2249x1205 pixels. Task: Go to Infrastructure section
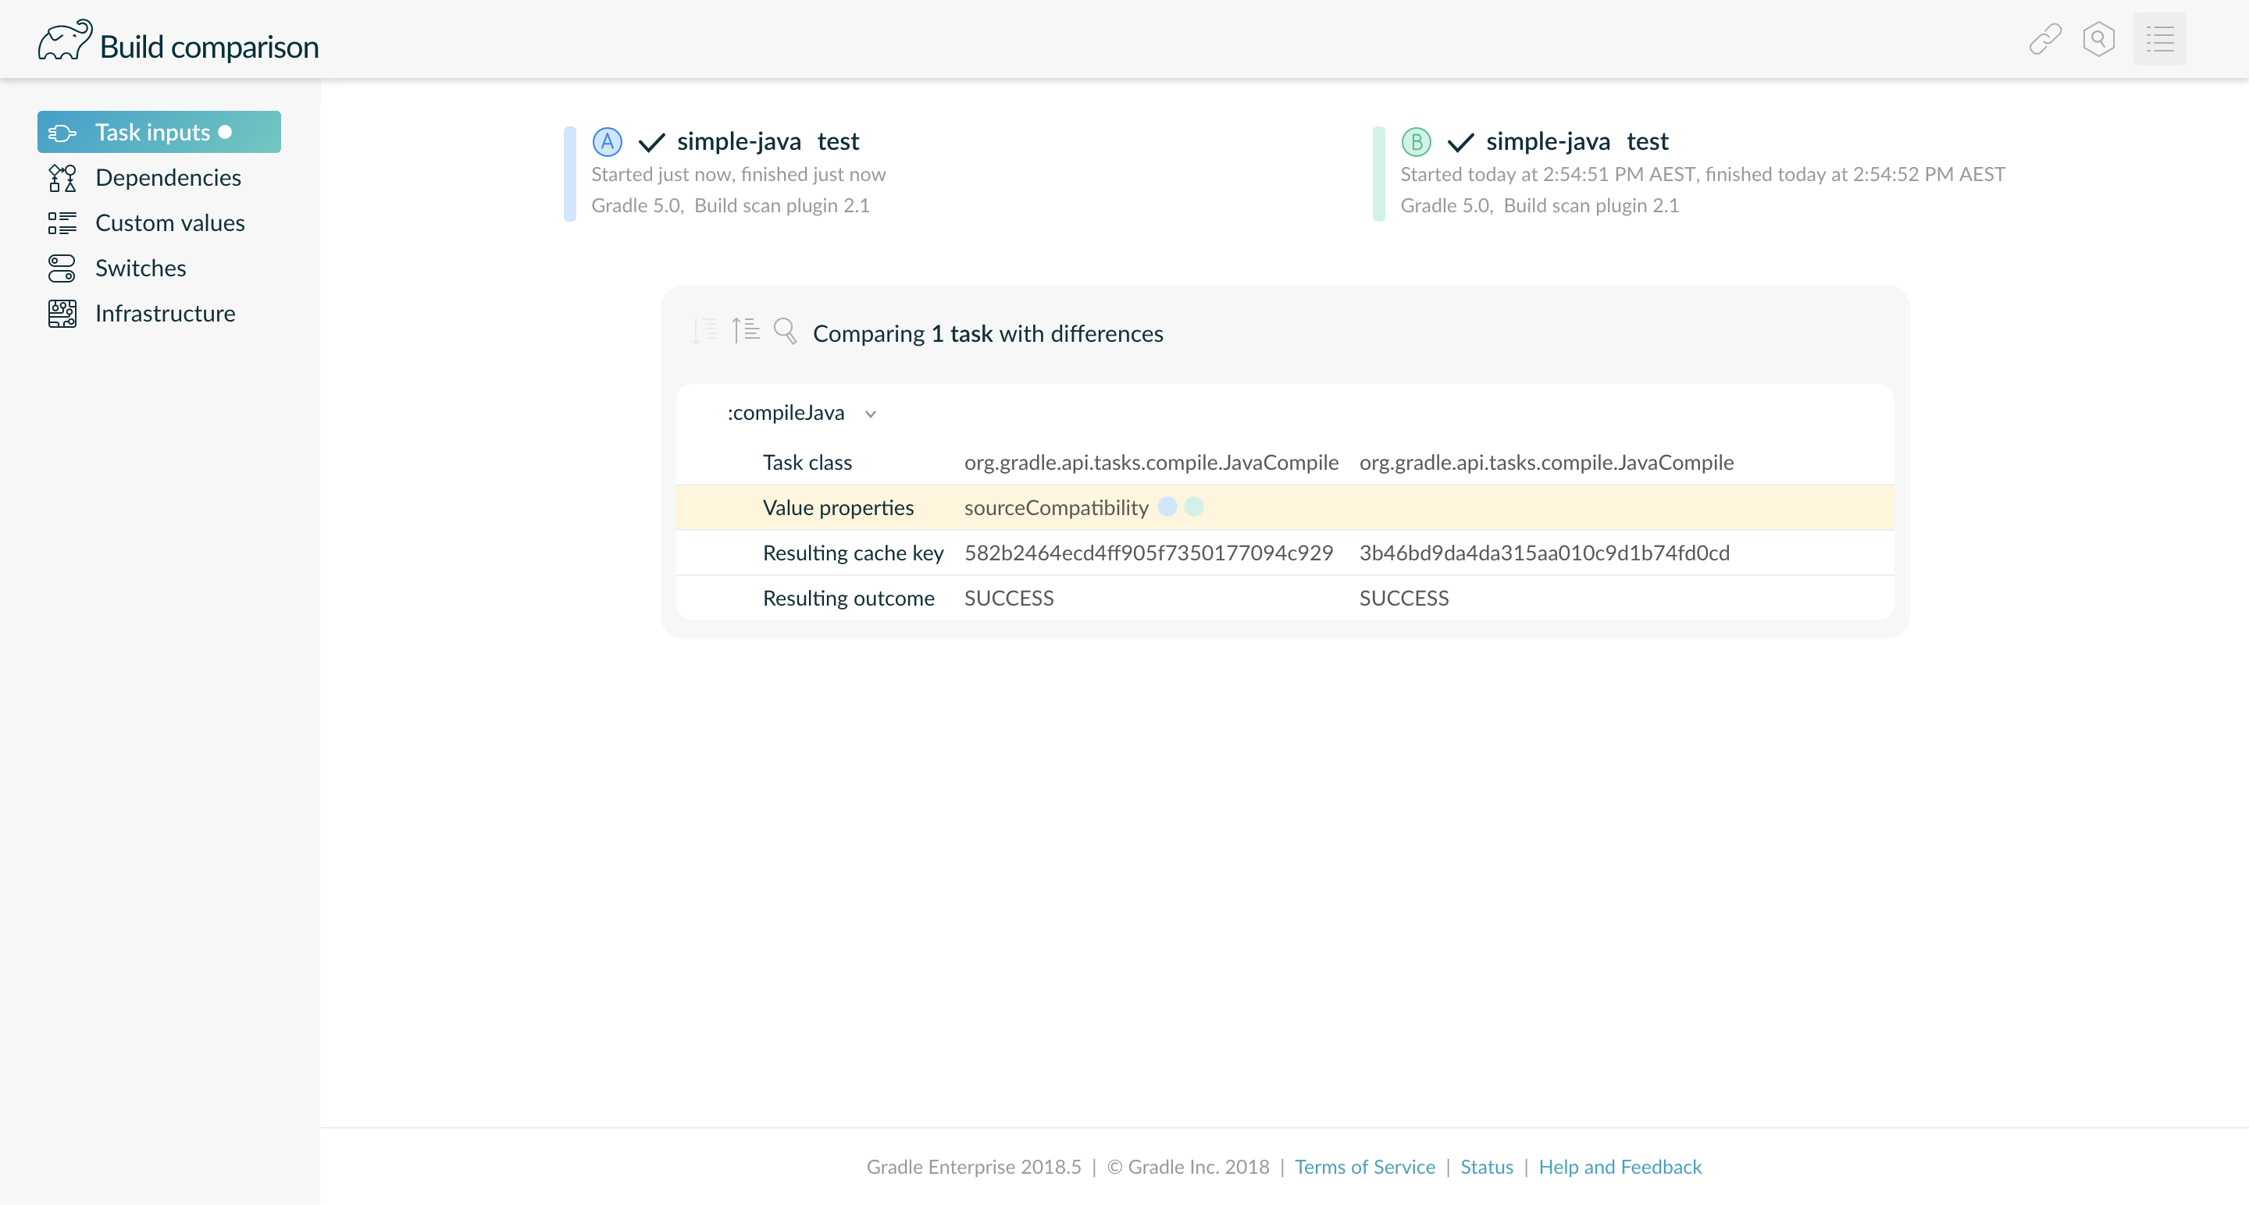[x=165, y=314]
